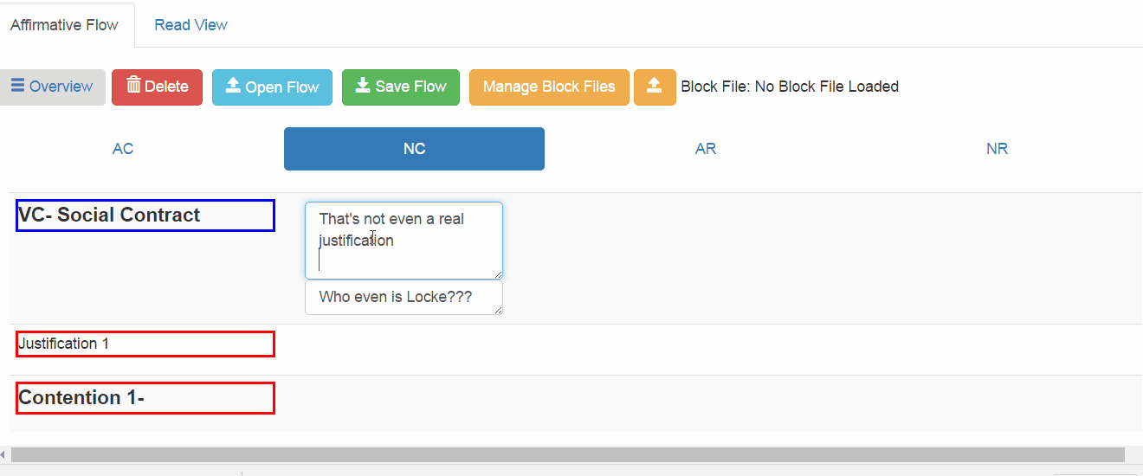Click the orange upload block file icon button
The image size is (1143, 476).
click(x=655, y=87)
